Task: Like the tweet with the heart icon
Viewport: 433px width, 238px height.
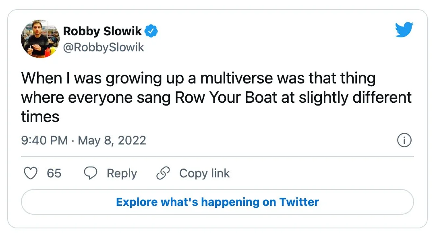Action: pos(31,173)
